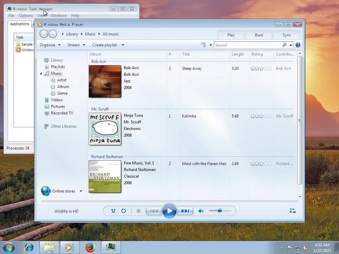The width and height of the screenshot is (339, 254).
Task: Click the Back navigation button in Media Player
Action: point(44,34)
